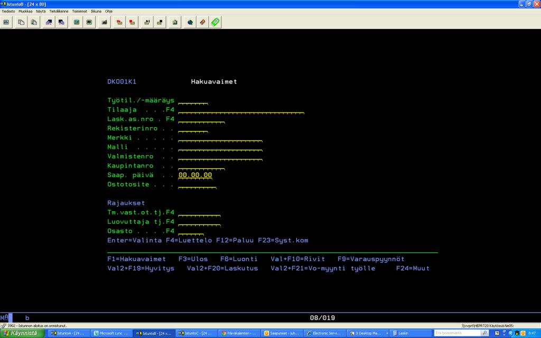Click the Saap. päivä date field 00.00.00
This screenshot has height=338, width=541.
click(x=195, y=175)
